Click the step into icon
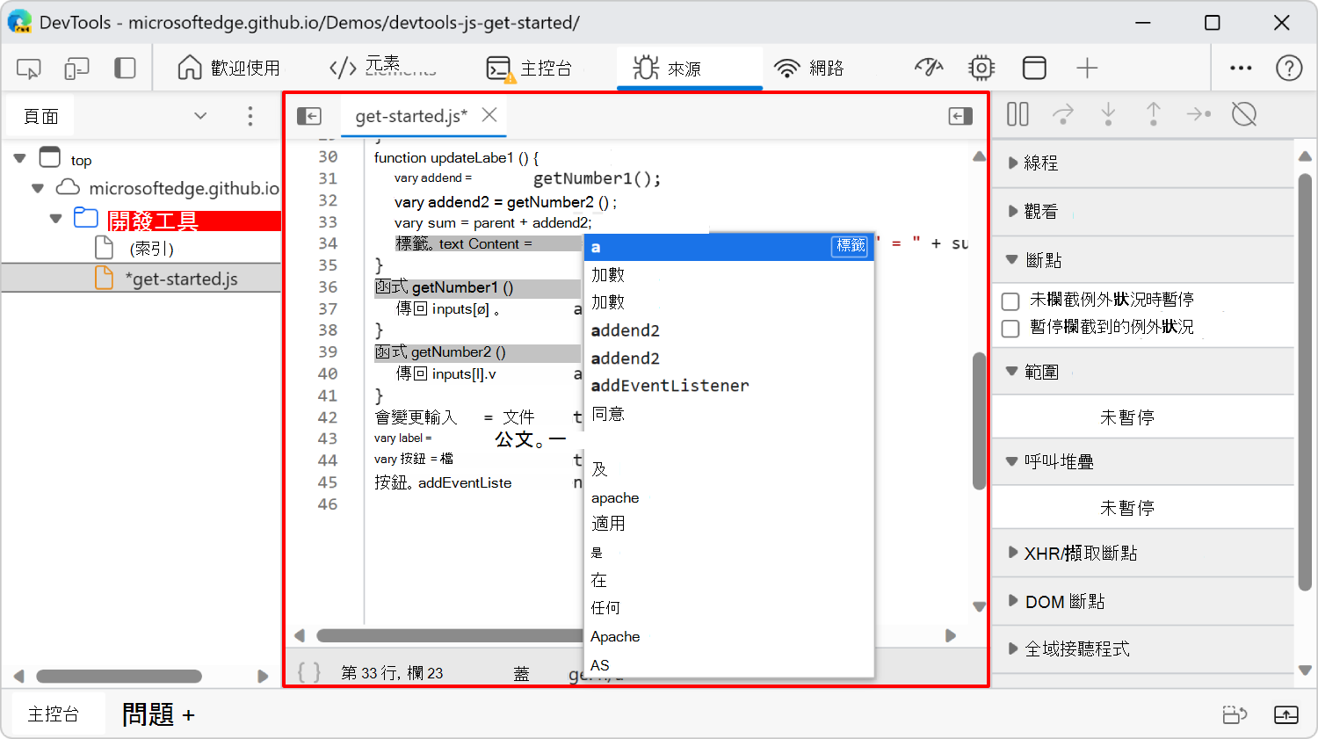 click(x=1109, y=114)
